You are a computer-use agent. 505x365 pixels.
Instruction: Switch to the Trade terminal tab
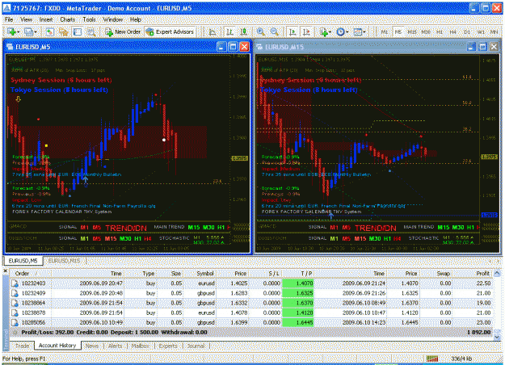[23, 346]
